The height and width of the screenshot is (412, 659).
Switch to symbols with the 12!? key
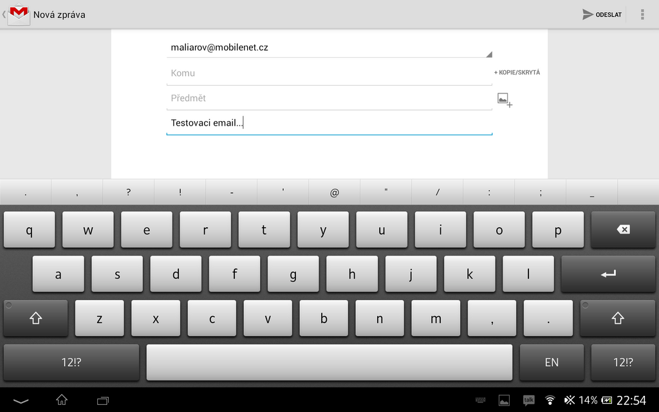(x=71, y=362)
